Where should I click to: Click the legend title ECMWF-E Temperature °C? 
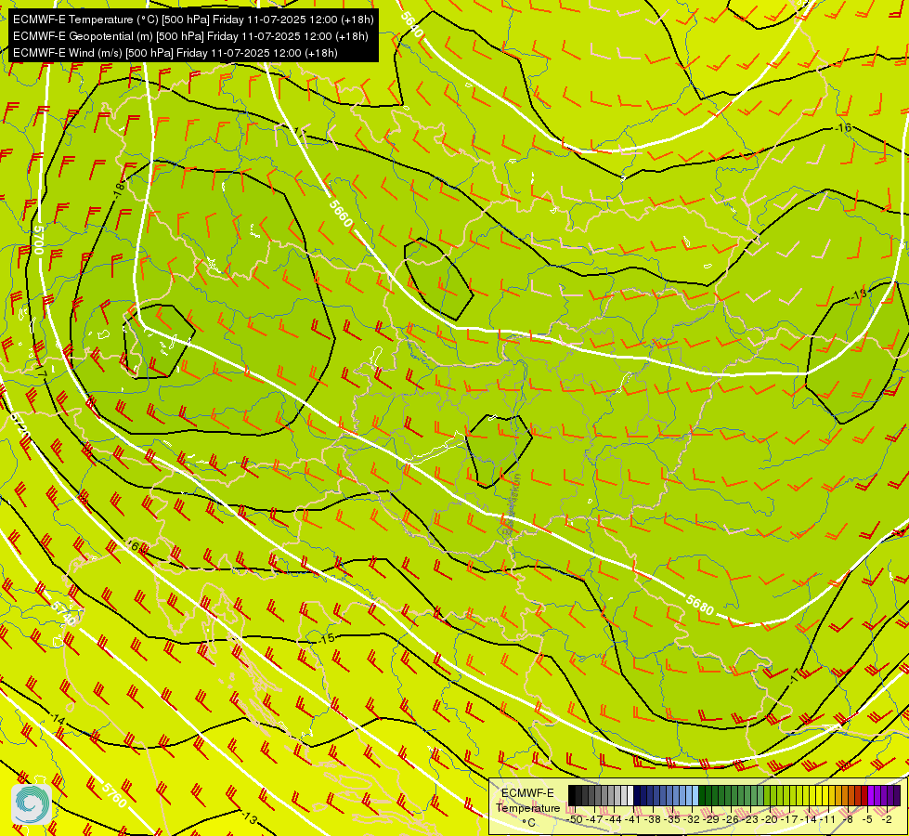pos(527,807)
